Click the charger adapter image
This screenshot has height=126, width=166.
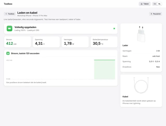141,34
